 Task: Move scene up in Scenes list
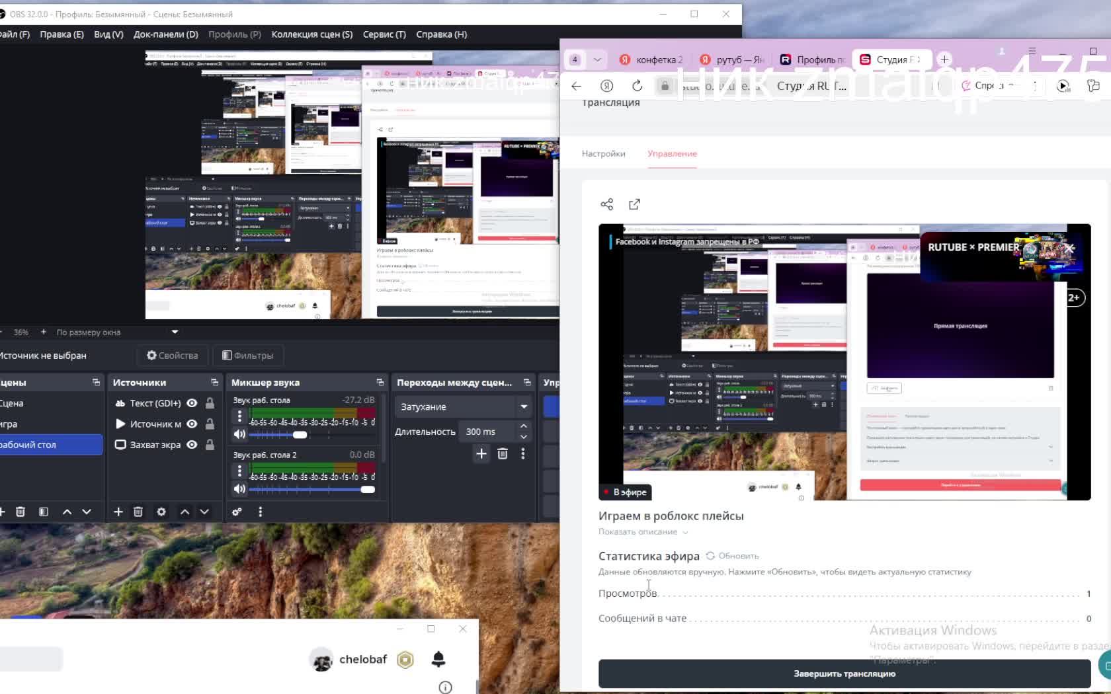click(67, 512)
